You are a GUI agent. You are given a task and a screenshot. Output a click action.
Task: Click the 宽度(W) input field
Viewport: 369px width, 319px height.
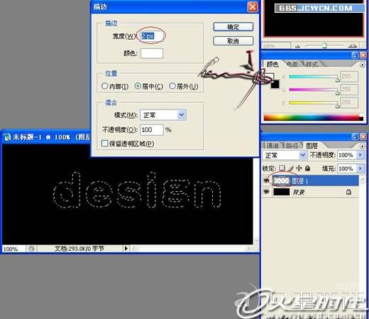tap(152, 36)
